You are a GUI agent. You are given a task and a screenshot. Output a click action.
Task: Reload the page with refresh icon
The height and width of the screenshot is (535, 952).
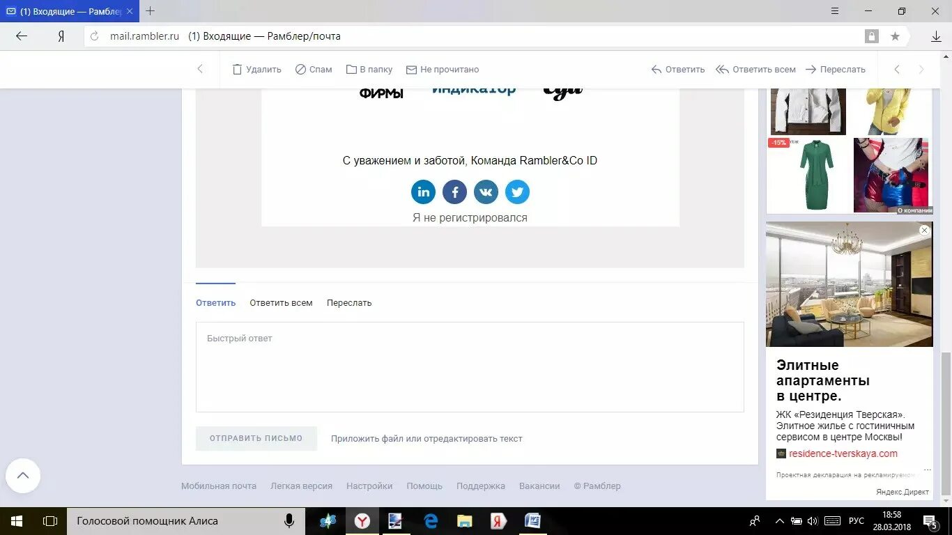95,36
